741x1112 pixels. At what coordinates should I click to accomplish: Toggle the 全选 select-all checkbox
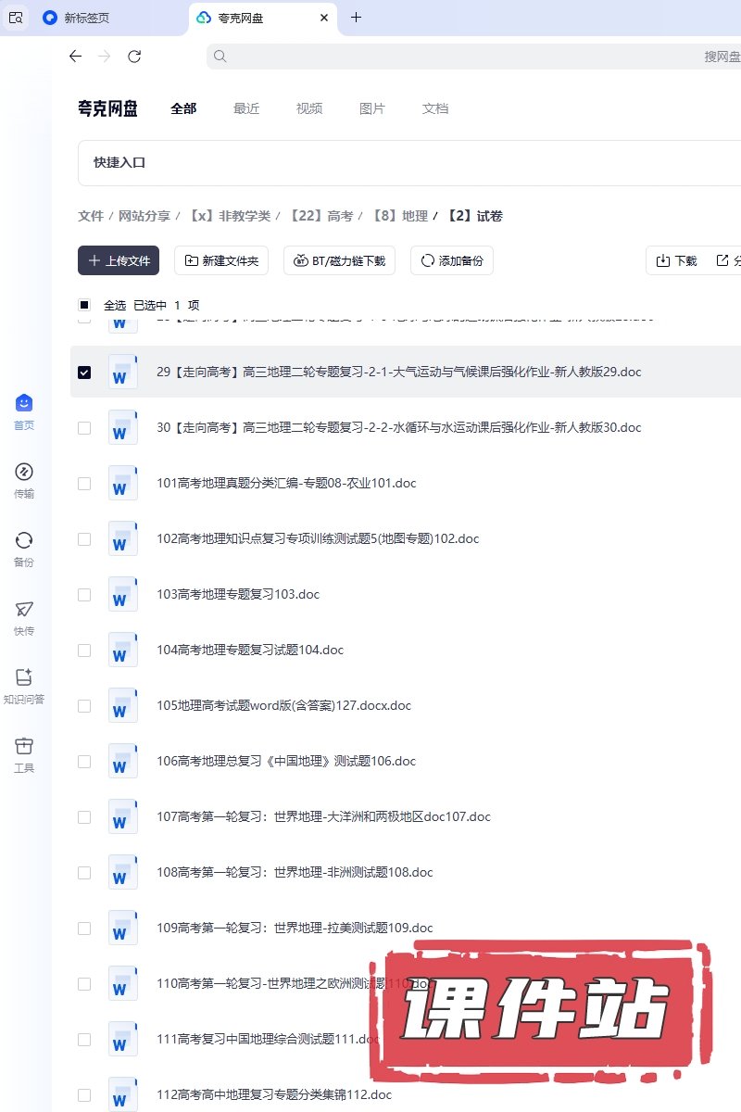tap(84, 305)
